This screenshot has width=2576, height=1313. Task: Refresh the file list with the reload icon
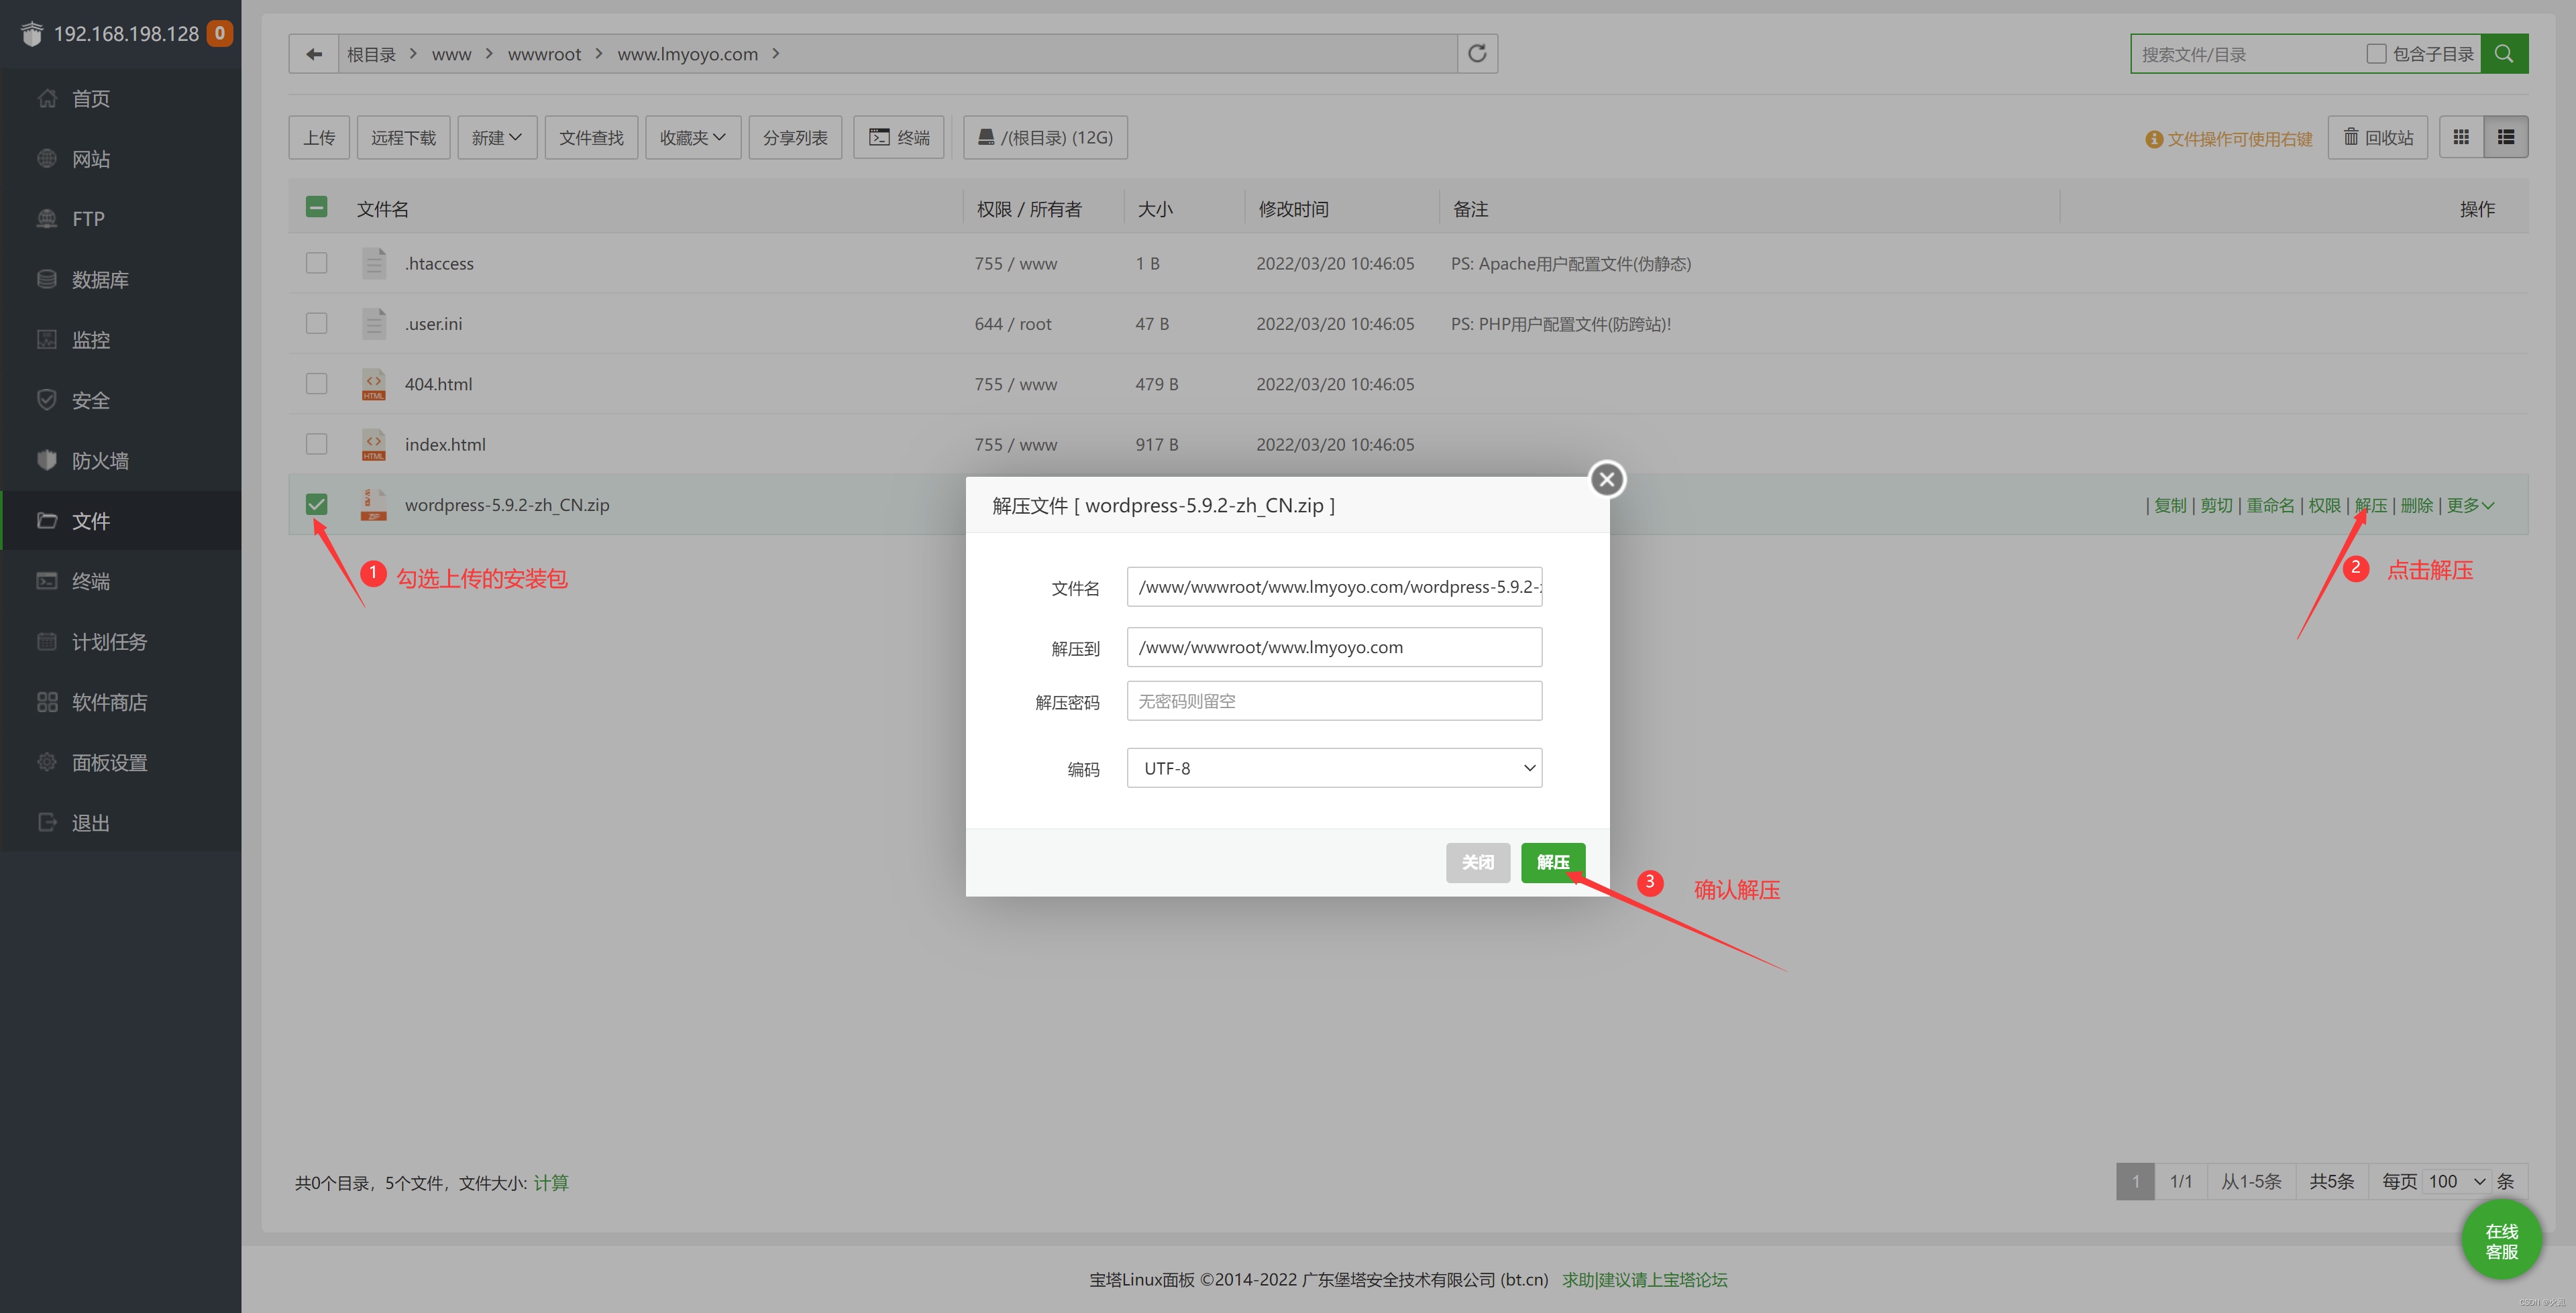coord(1477,54)
